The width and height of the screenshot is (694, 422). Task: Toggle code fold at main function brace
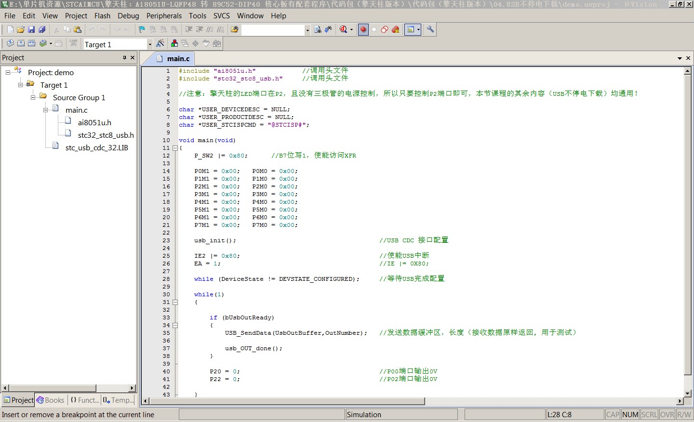(175, 148)
